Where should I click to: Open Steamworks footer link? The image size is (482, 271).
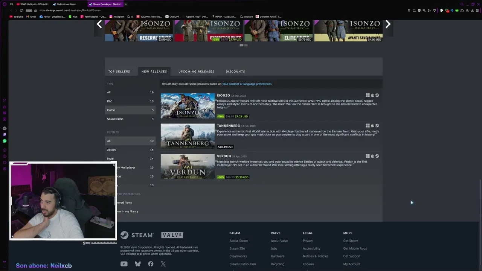click(x=238, y=256)
